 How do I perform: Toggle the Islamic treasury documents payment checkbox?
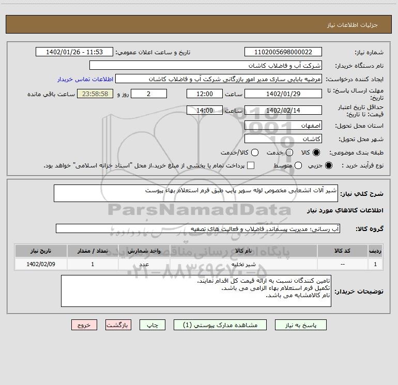(251, 165)
